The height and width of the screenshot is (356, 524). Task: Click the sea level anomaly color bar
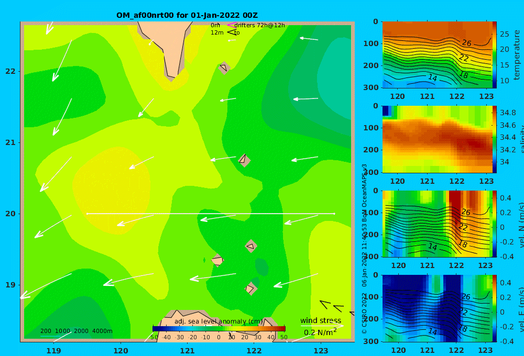tap(219, 329)
